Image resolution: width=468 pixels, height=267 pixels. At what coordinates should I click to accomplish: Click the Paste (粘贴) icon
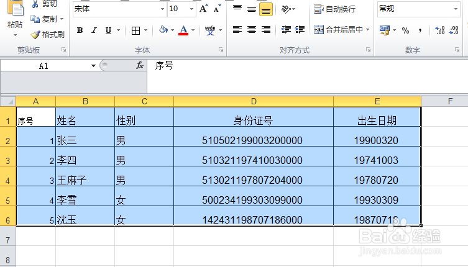point(15,8)
